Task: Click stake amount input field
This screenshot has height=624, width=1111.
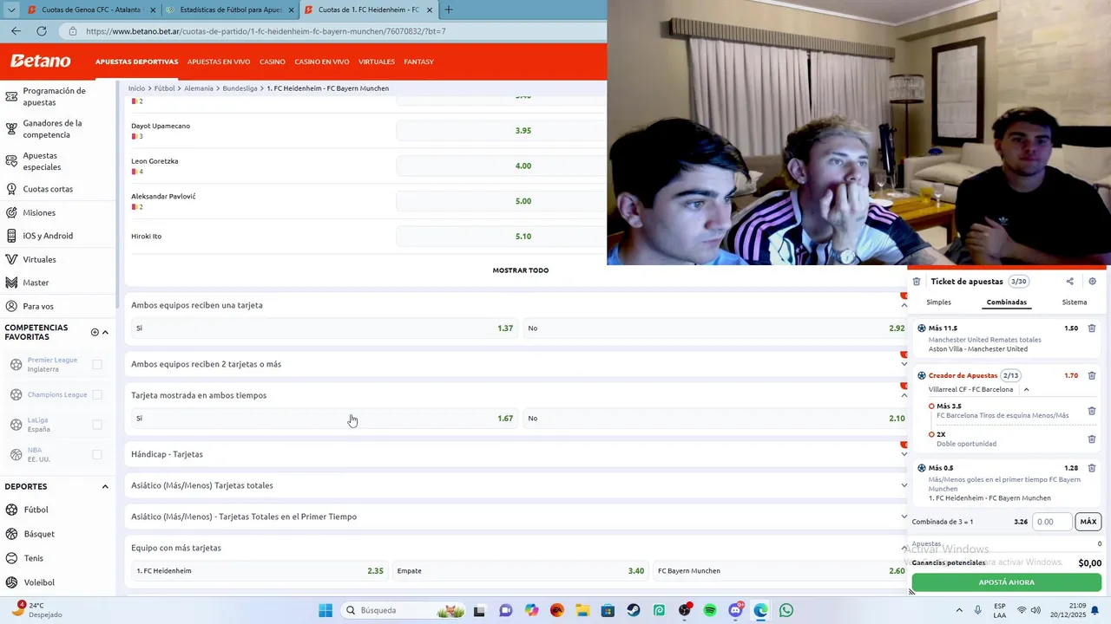Action: [1051, 522]
